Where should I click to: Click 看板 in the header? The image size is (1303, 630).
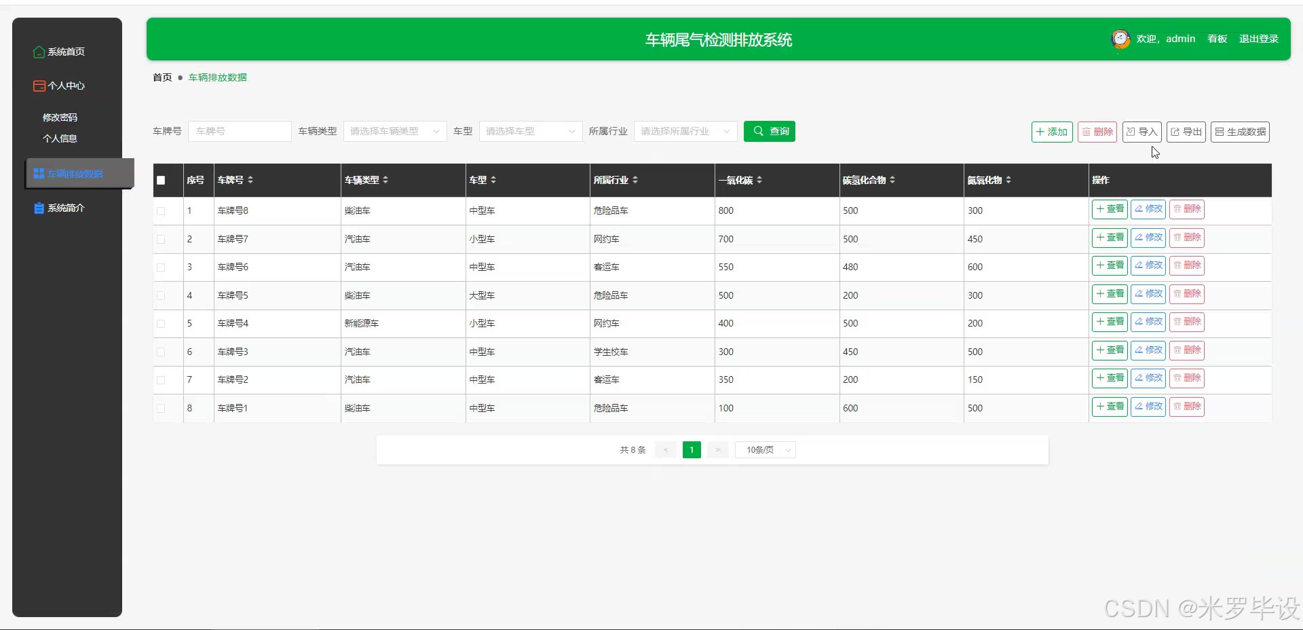point(1217,39)
